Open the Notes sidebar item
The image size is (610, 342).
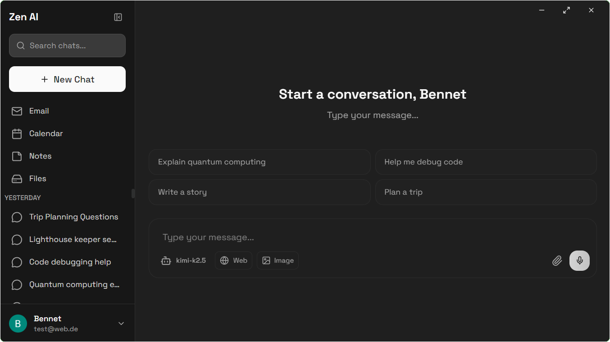(x=68, y=156)
